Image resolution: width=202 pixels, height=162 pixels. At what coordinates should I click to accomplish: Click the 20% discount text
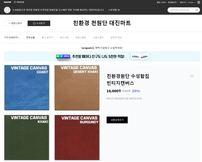point(136,91)
